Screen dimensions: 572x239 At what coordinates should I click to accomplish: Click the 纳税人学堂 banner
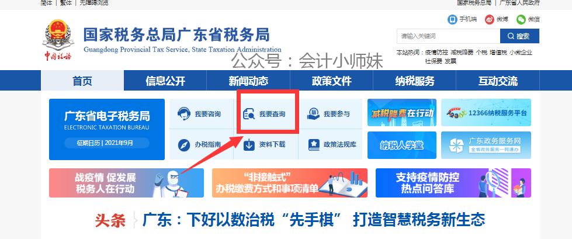(401, 146)
